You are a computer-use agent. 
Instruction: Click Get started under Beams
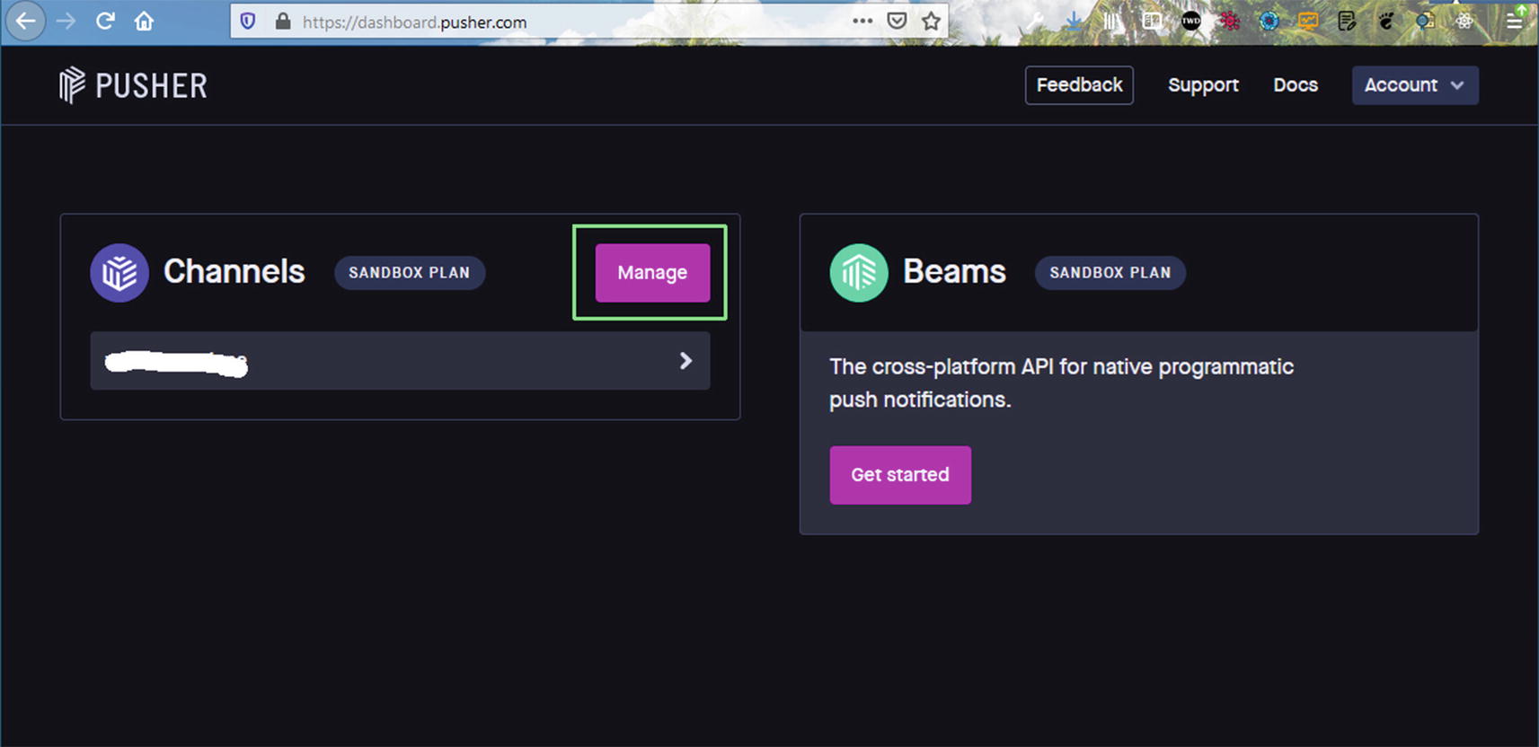899,475
